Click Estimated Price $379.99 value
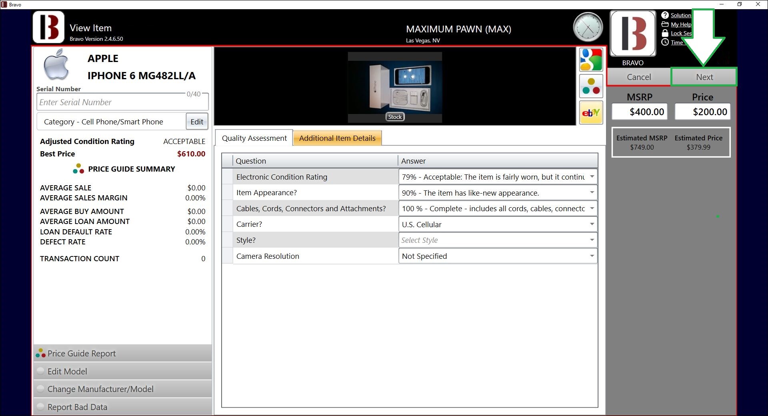Screen dimensions: 768x416 pos(698,147)
